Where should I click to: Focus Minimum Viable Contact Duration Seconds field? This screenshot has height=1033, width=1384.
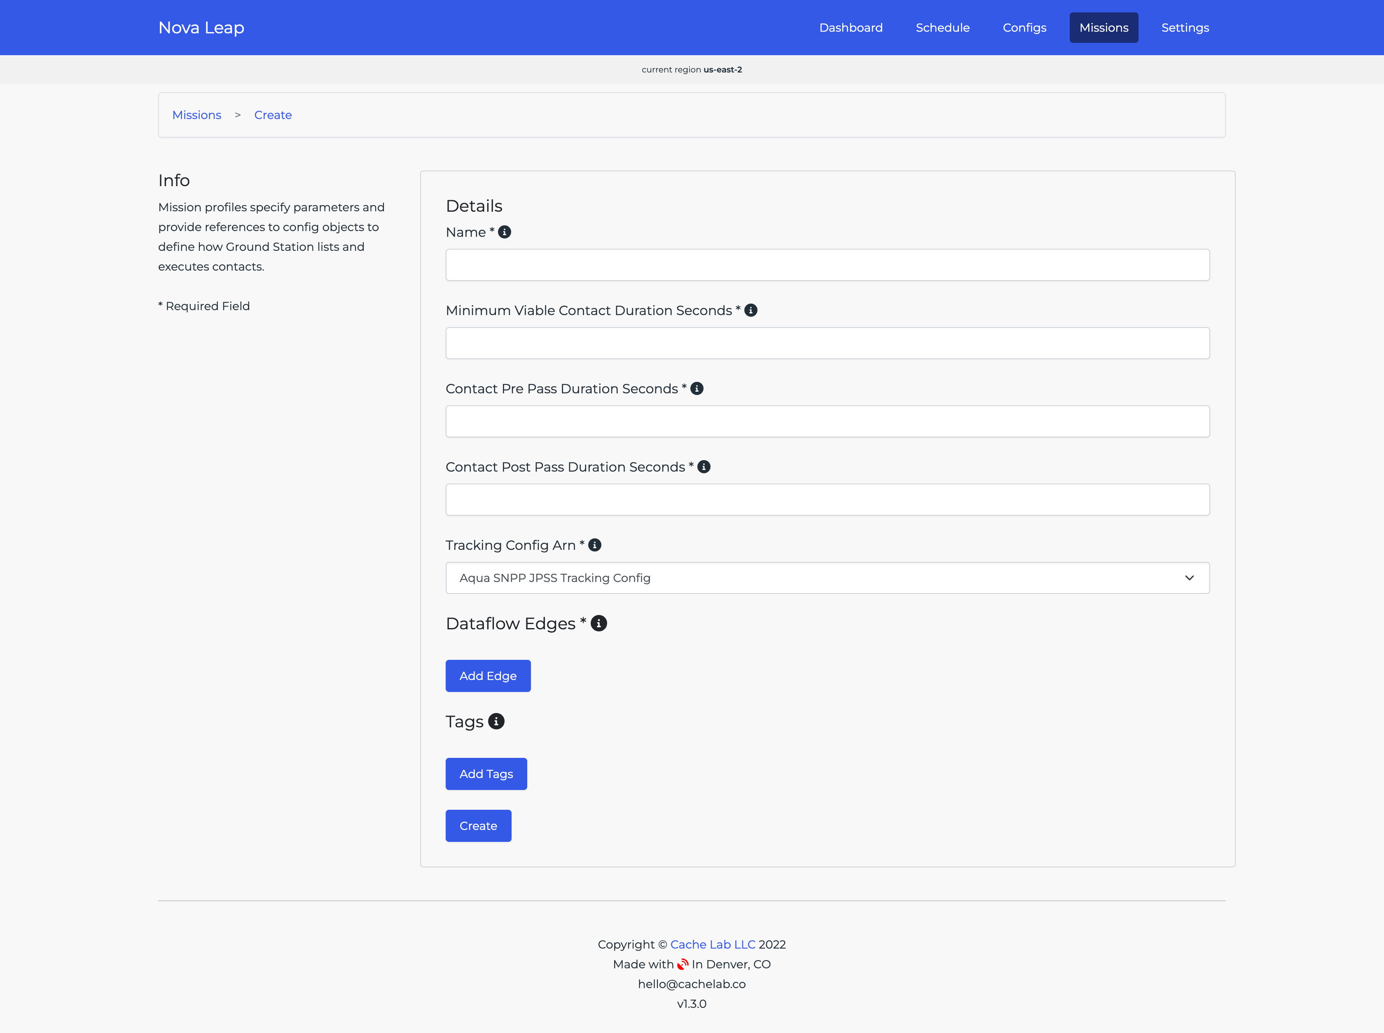click(x=828, y=343)
